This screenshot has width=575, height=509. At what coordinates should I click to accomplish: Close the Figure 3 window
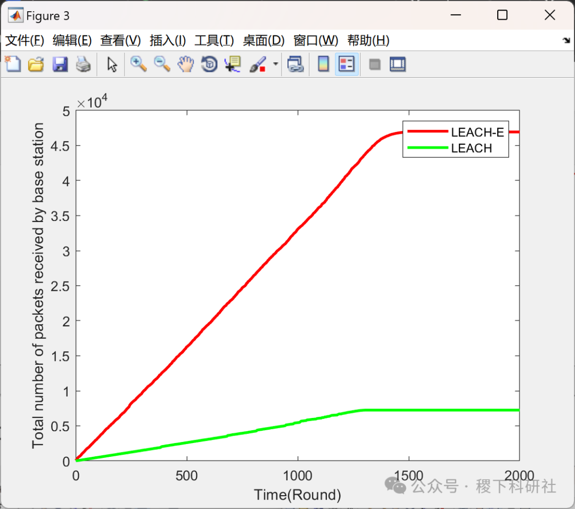tap(549, 15)
